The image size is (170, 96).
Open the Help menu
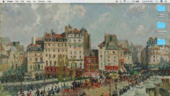(49, 1)
